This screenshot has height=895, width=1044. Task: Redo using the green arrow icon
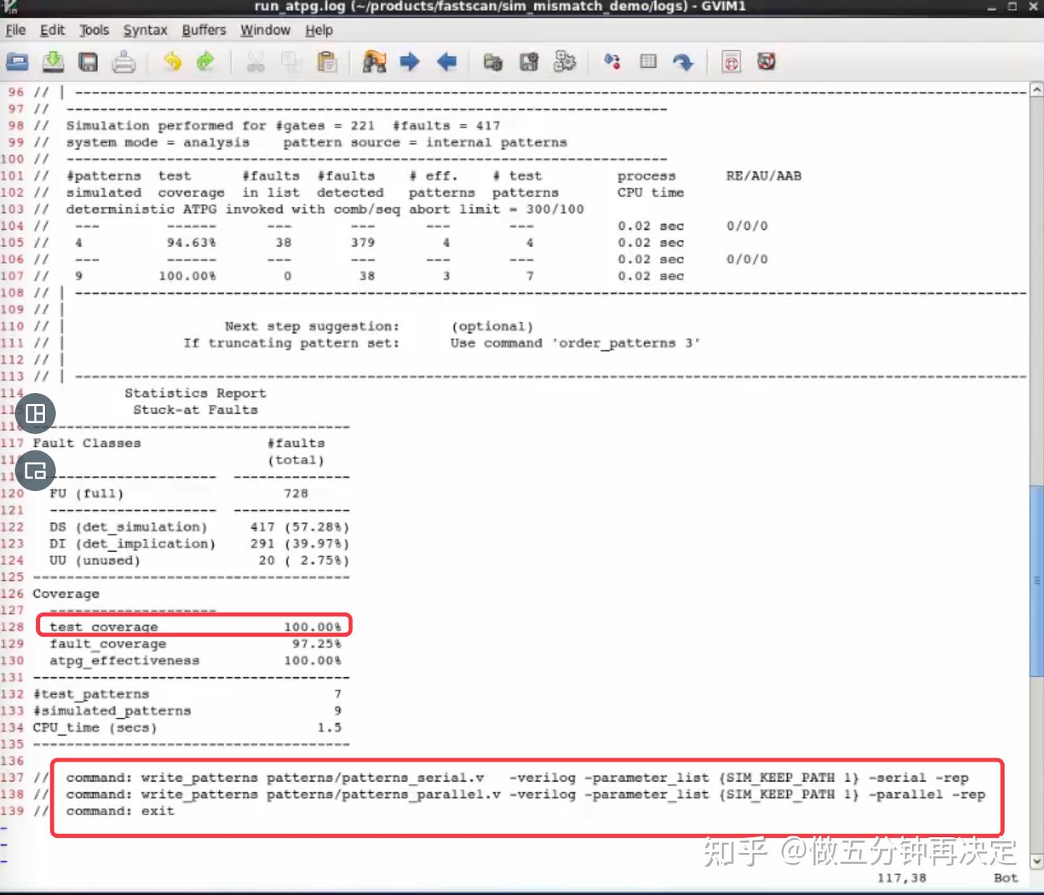(x=206, y=62)
